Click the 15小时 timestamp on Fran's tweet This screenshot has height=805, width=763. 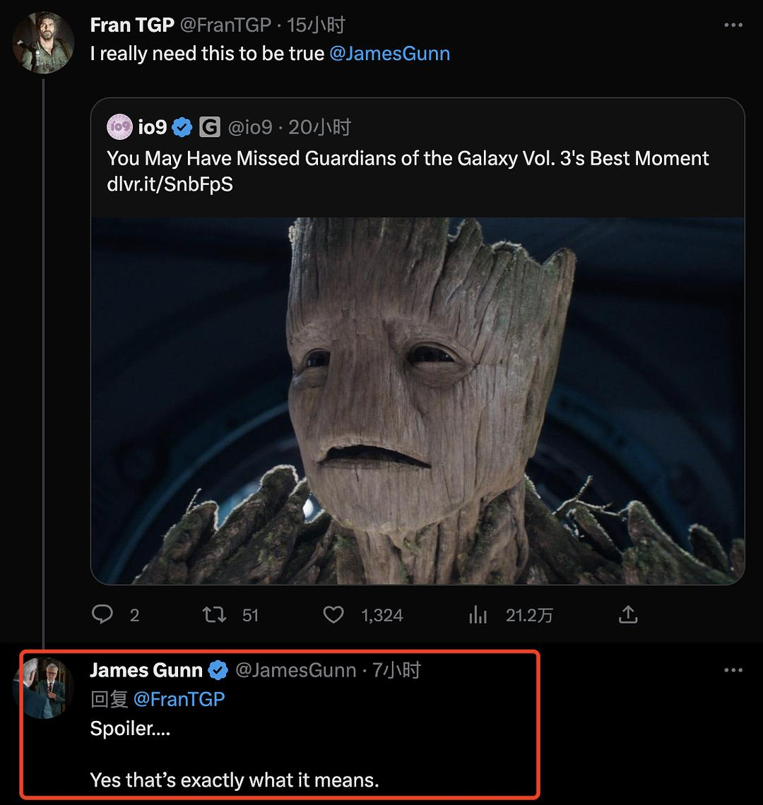coord(316,25)
